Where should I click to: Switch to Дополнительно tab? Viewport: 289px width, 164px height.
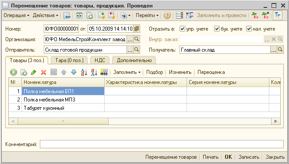pos(134,60)
